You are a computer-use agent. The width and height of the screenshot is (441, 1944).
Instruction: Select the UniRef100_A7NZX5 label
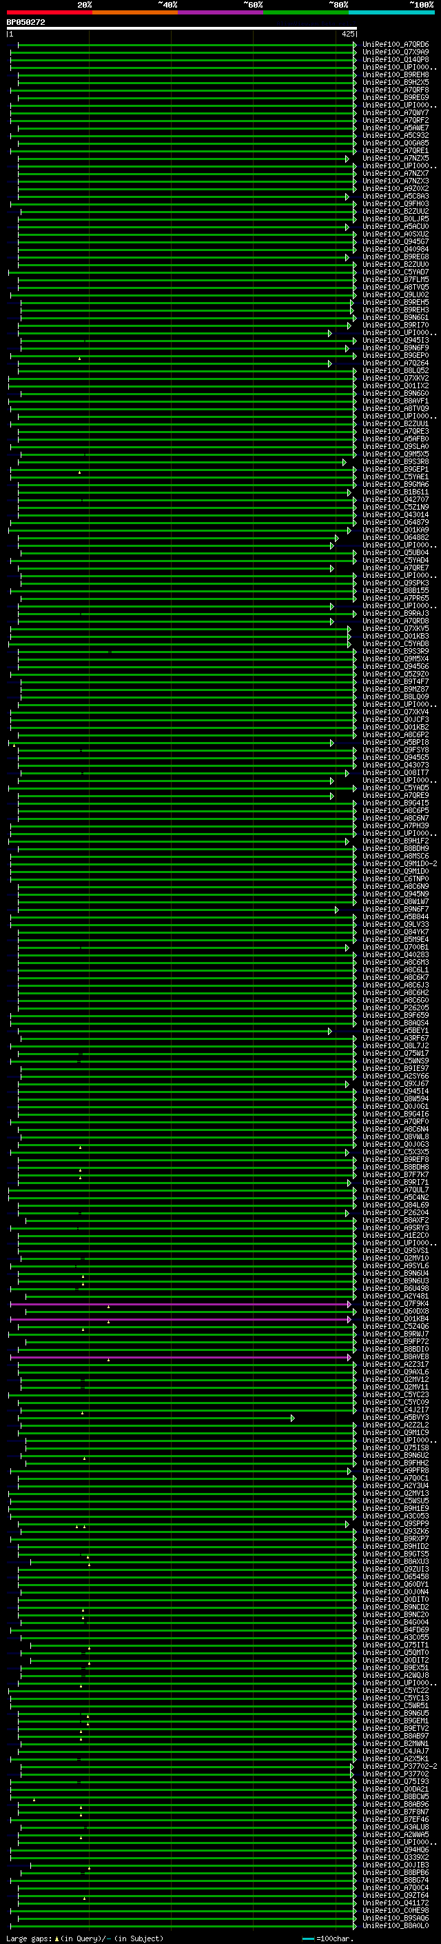coord(396,159)
